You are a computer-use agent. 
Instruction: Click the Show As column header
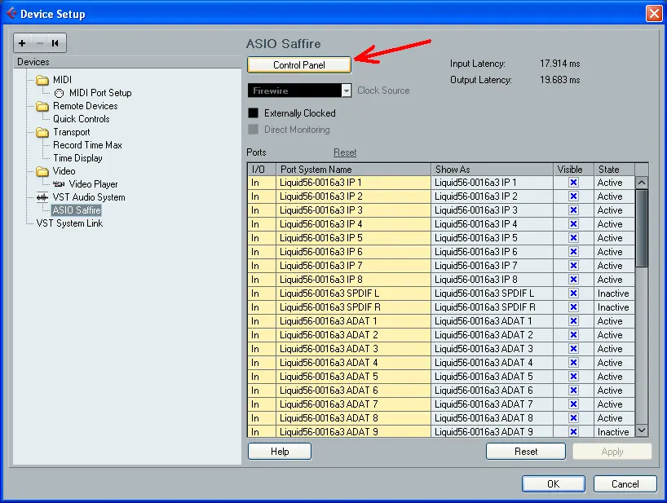(493, 170)
